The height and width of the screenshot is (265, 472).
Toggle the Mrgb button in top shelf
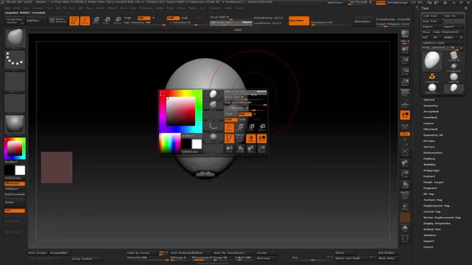[128, 18]
